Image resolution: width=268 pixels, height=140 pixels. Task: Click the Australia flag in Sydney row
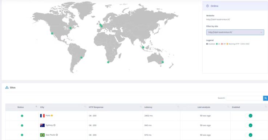coord(42,125)
